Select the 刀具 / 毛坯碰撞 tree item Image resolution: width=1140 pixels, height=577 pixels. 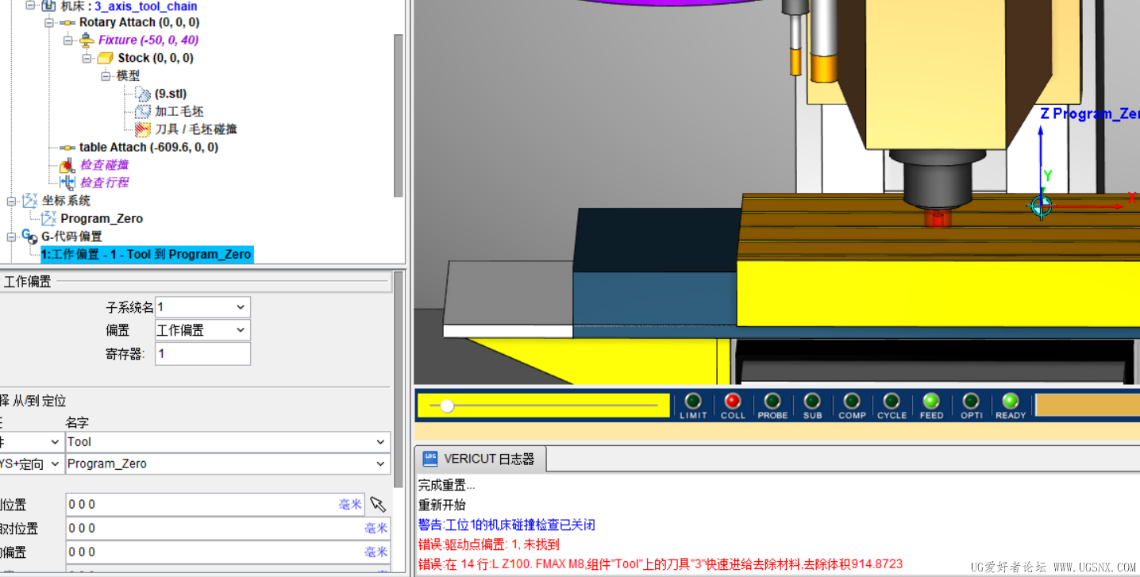pyautogui.click(x=195, y=129)
